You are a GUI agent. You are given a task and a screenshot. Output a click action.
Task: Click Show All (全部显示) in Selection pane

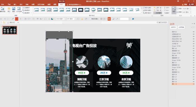[173, 27]
